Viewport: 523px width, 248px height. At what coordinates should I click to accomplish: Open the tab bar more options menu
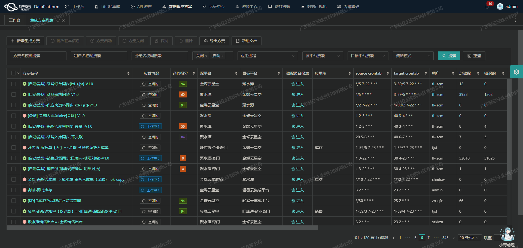(515, 20)
